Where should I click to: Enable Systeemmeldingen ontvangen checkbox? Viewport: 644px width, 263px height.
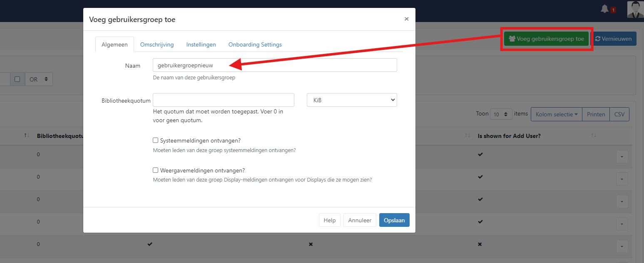[x=156, y=140]
